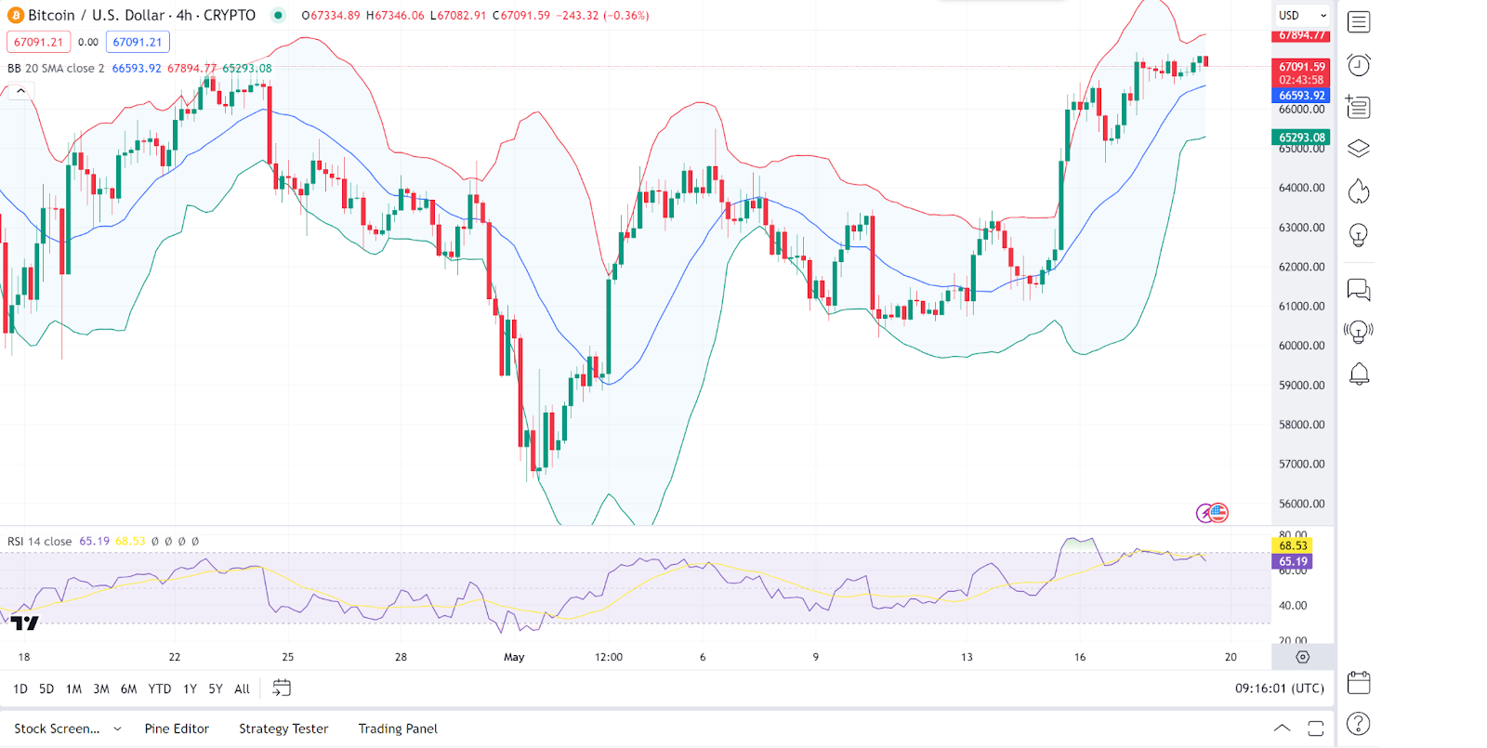Click the red sell price 67091.21 button

38,42
